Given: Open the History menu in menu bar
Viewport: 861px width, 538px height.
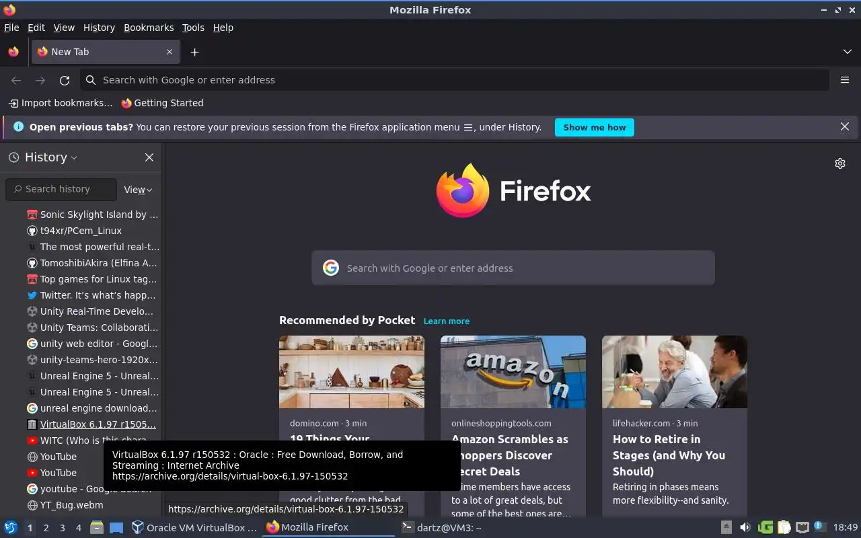Looking at the screenshot, I should click(99, 28).
